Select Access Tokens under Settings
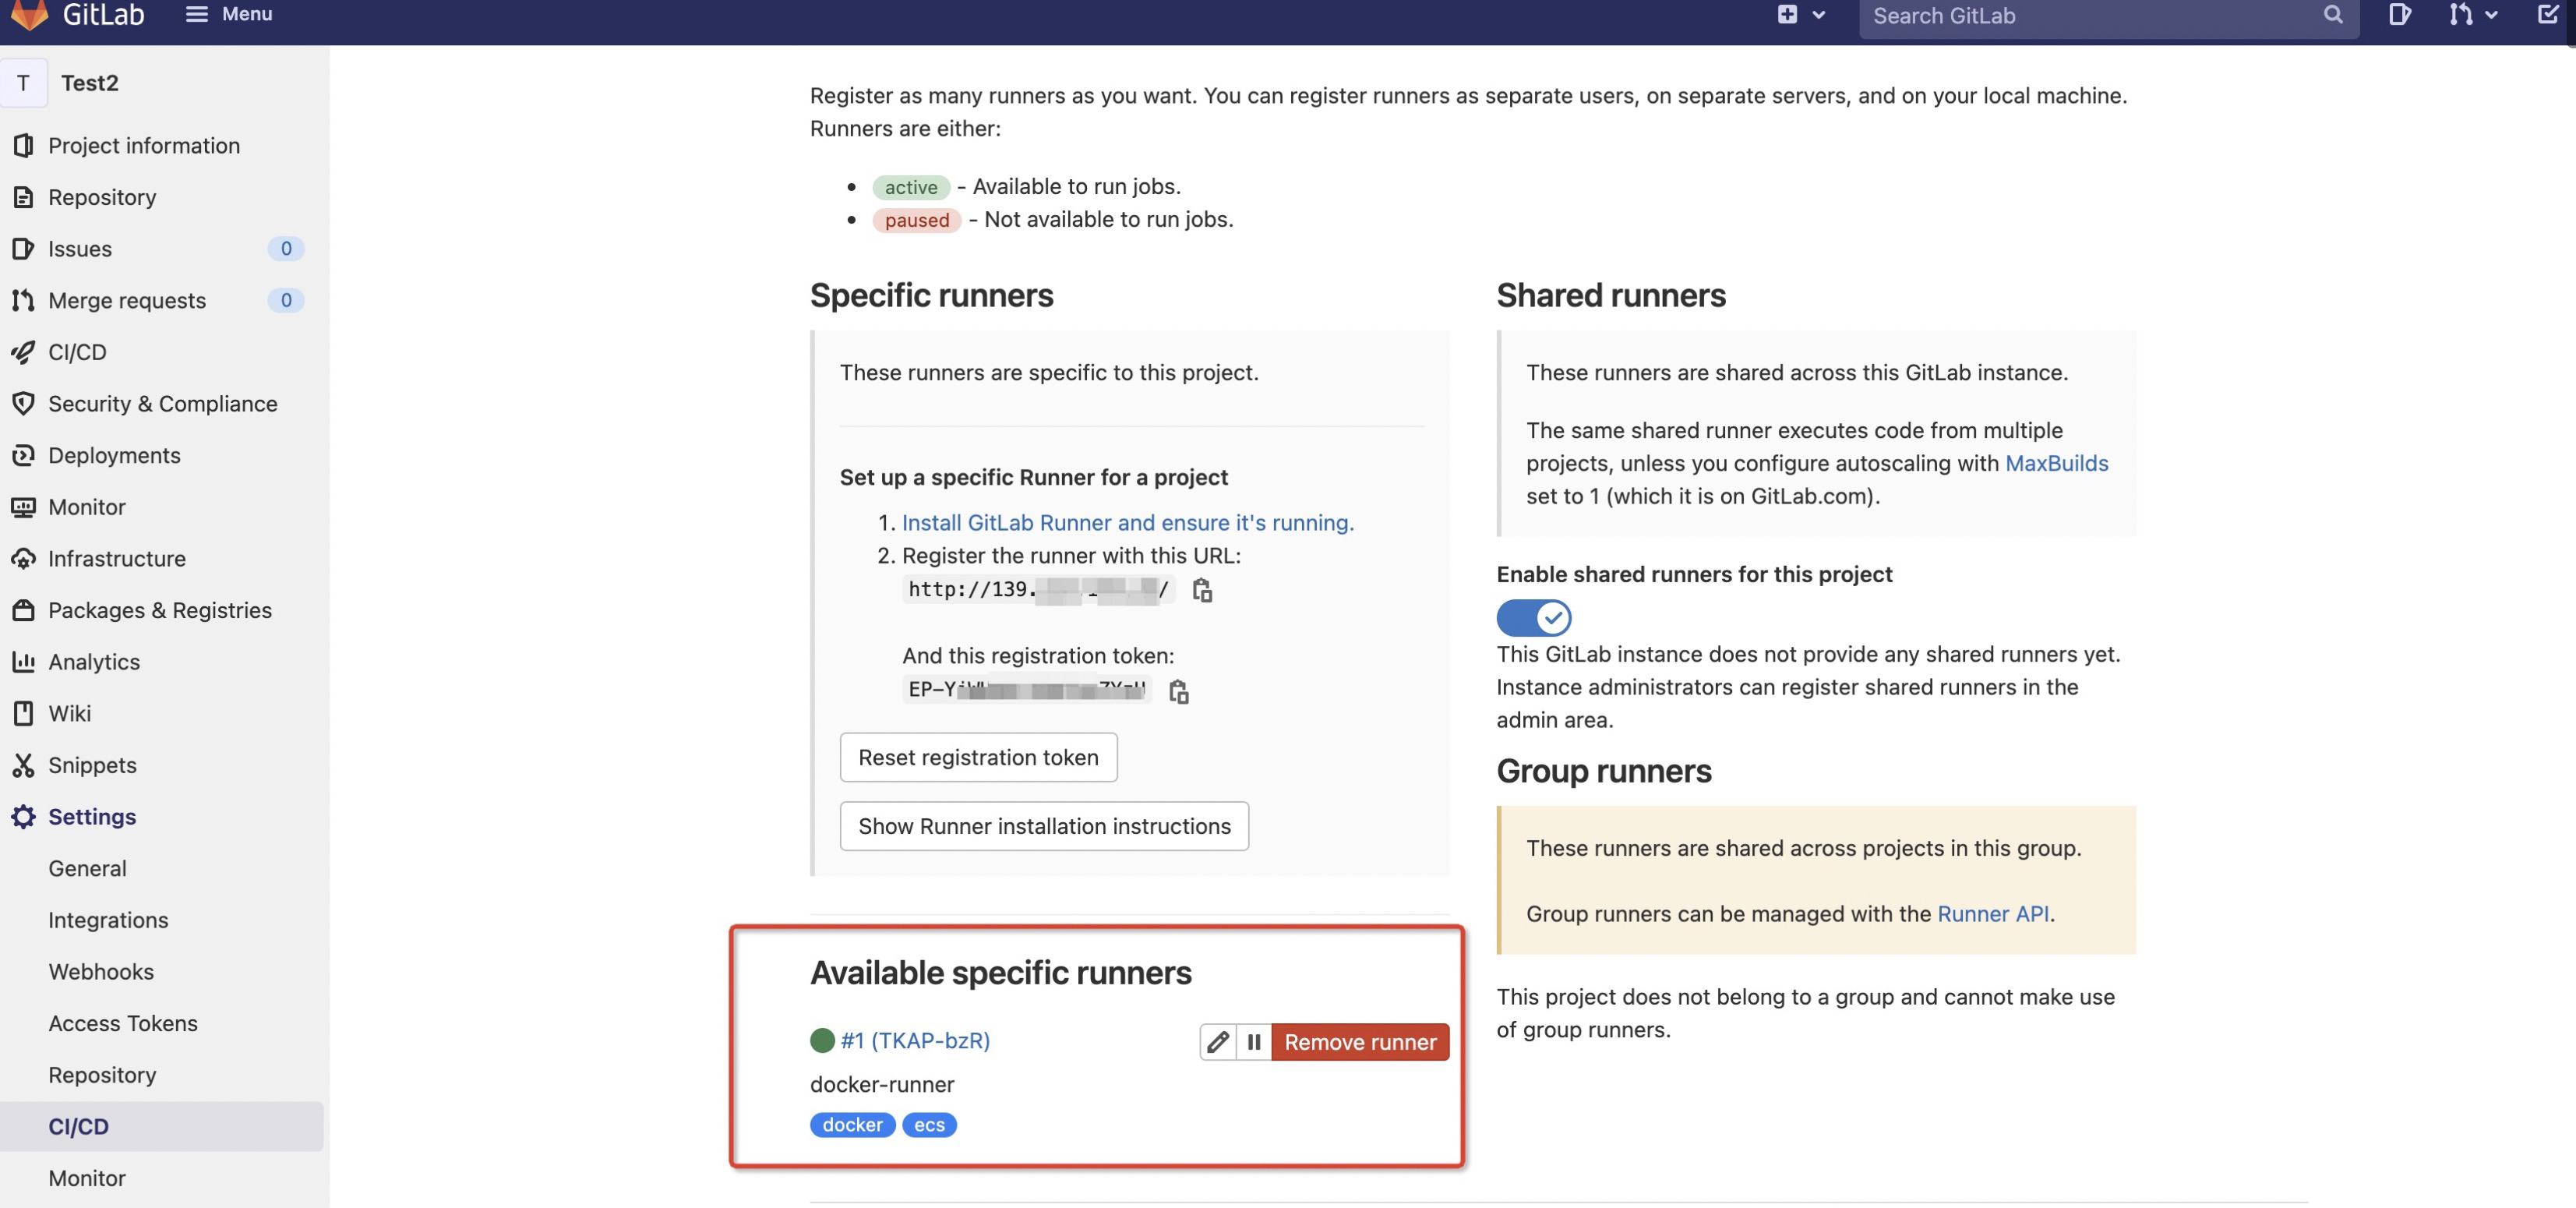The image size is (2576, 1208). [123, 1023]
